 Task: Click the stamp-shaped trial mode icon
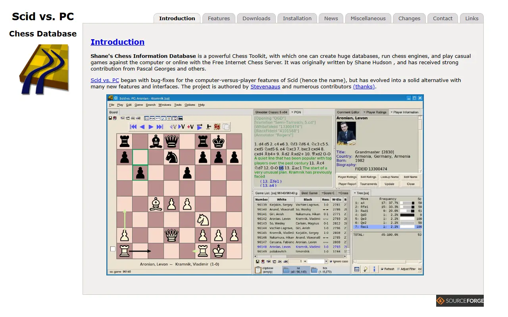click(x=208, y=127)
